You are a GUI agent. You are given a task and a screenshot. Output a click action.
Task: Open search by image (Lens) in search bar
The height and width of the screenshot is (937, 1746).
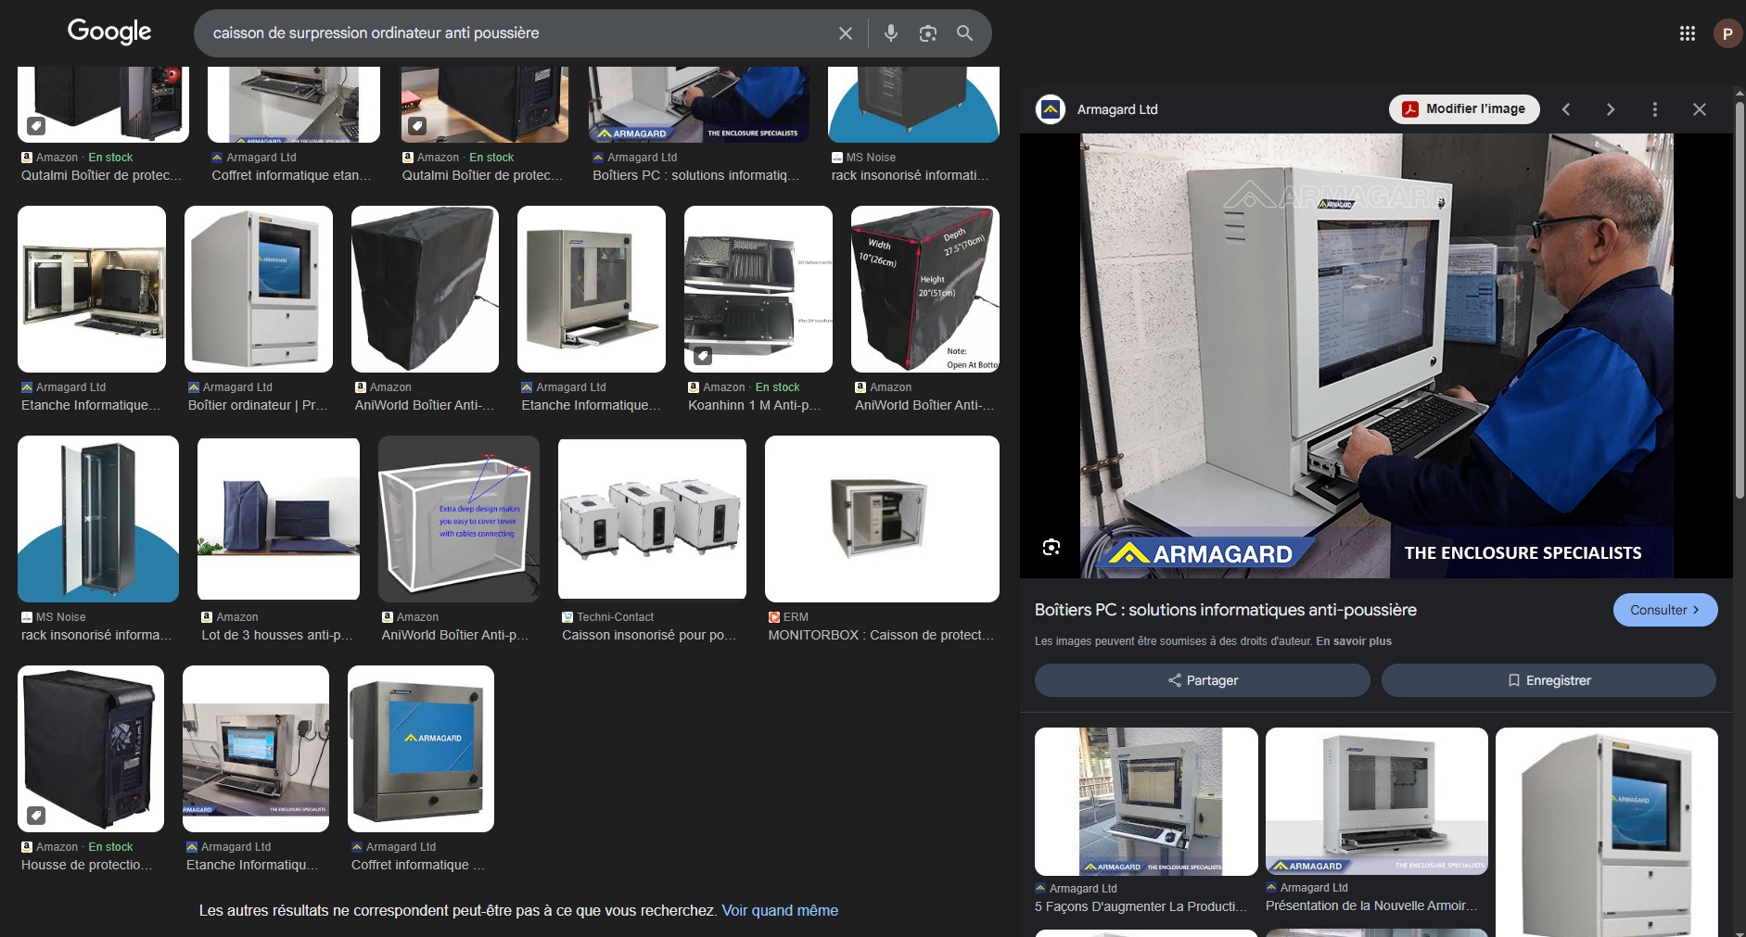coord(927,33)
